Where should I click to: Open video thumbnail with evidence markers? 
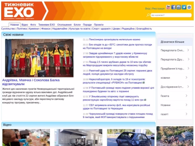[x=26, y=137]
